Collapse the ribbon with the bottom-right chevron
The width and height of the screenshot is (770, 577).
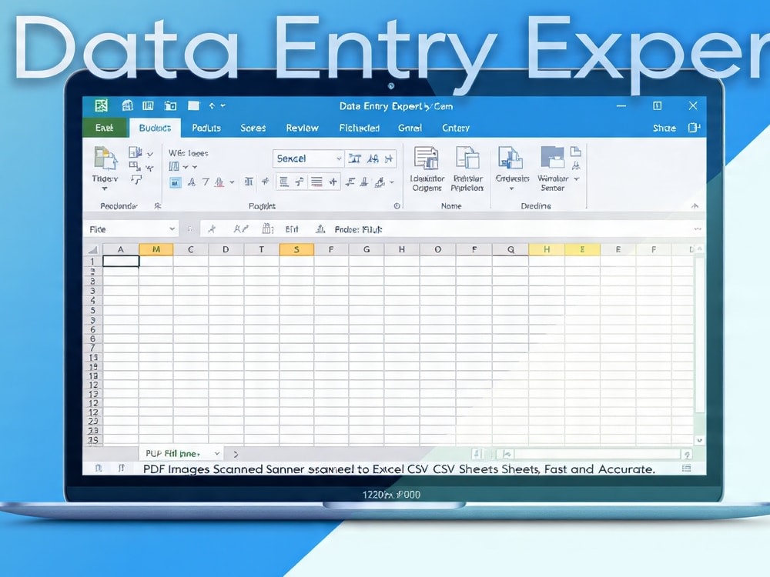[x=695, y=206]
